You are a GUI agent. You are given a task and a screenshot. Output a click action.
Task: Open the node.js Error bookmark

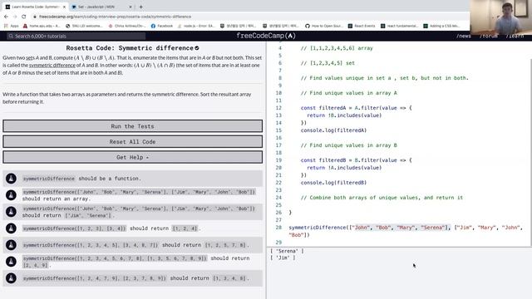coord(196,26)
